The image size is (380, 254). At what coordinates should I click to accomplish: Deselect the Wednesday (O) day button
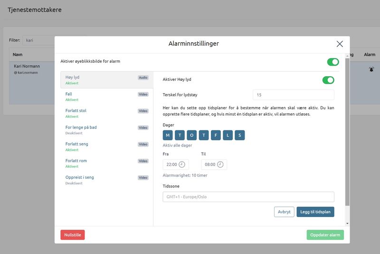(x=192, y=135)
